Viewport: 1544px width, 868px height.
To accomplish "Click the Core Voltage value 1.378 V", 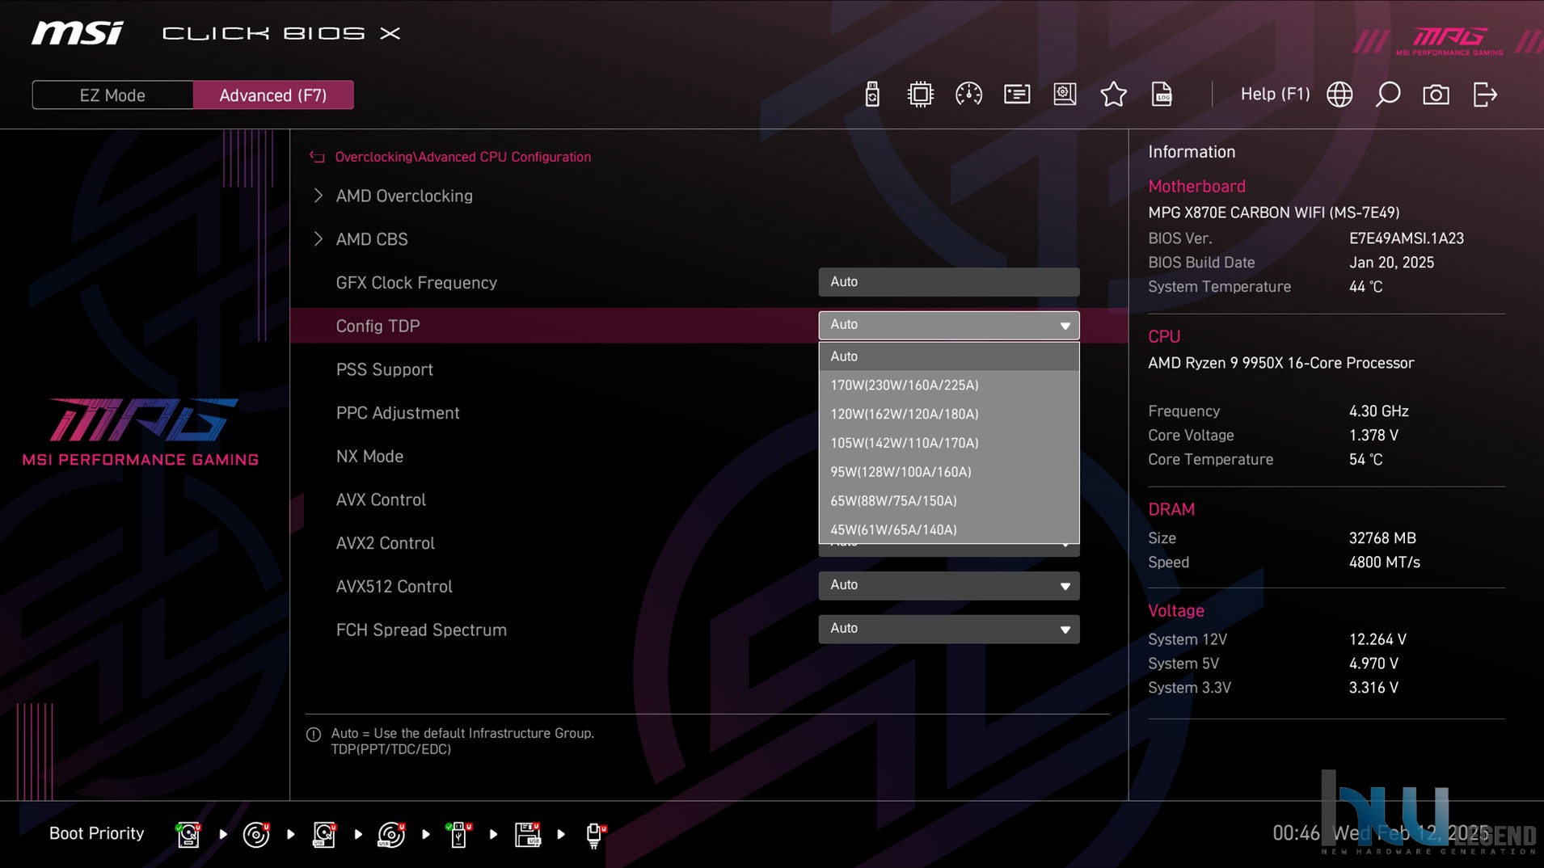I will point(1373,436).
